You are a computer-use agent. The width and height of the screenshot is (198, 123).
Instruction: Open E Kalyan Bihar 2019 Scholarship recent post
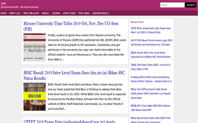pyautogui.click(x=151, y=79)
